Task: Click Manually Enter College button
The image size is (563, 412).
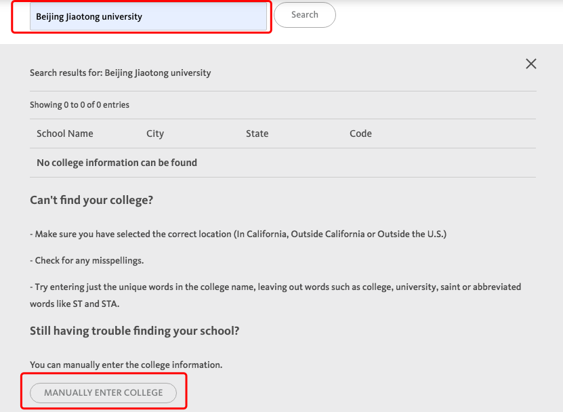Action: pos(104,392)
